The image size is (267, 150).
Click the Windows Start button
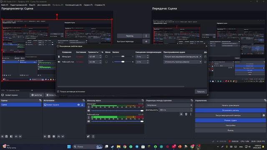(x=69, y=147)
